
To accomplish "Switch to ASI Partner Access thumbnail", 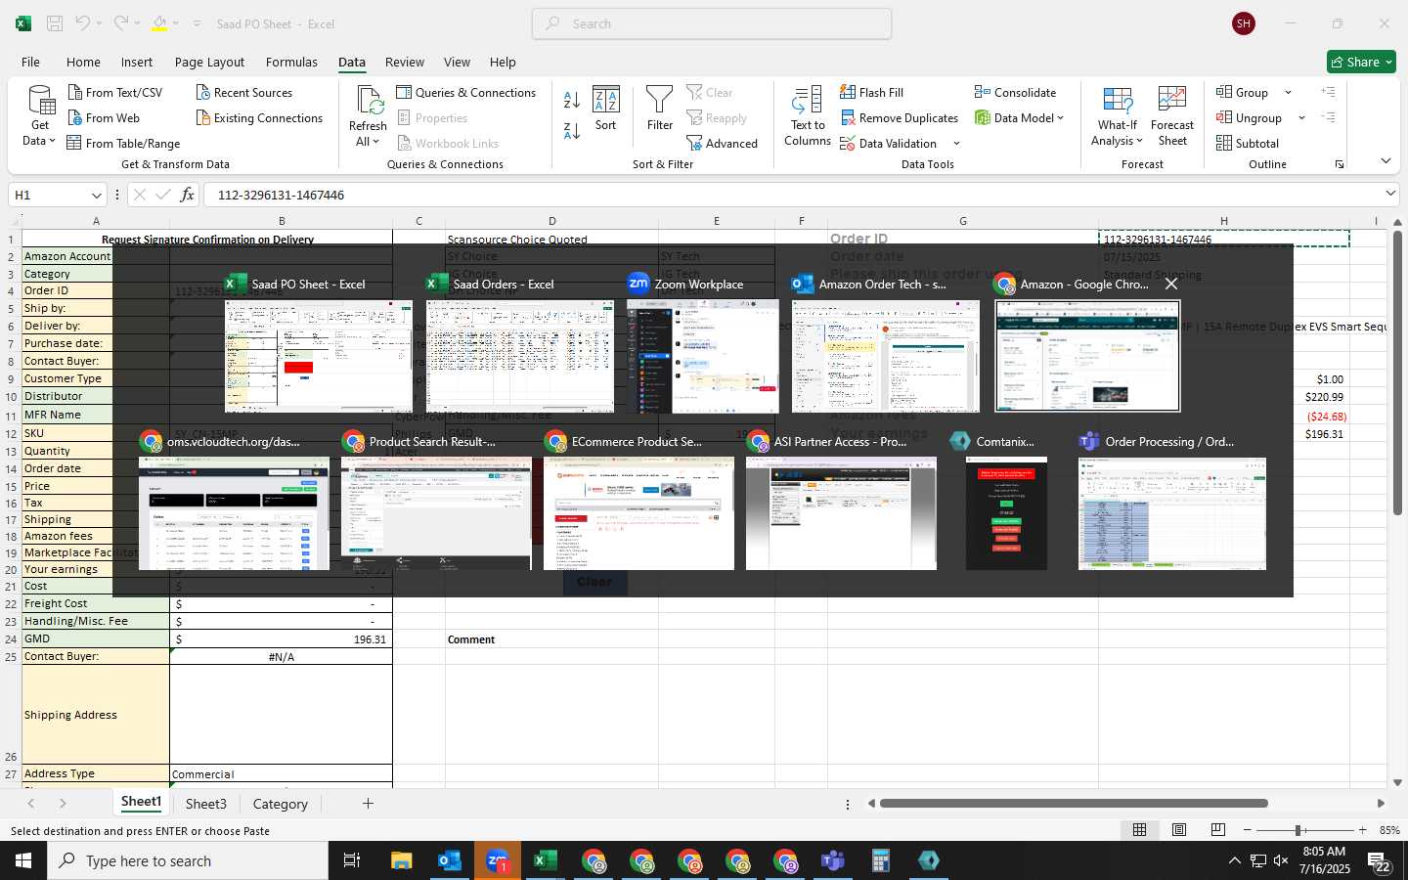I will click(841, 513).
